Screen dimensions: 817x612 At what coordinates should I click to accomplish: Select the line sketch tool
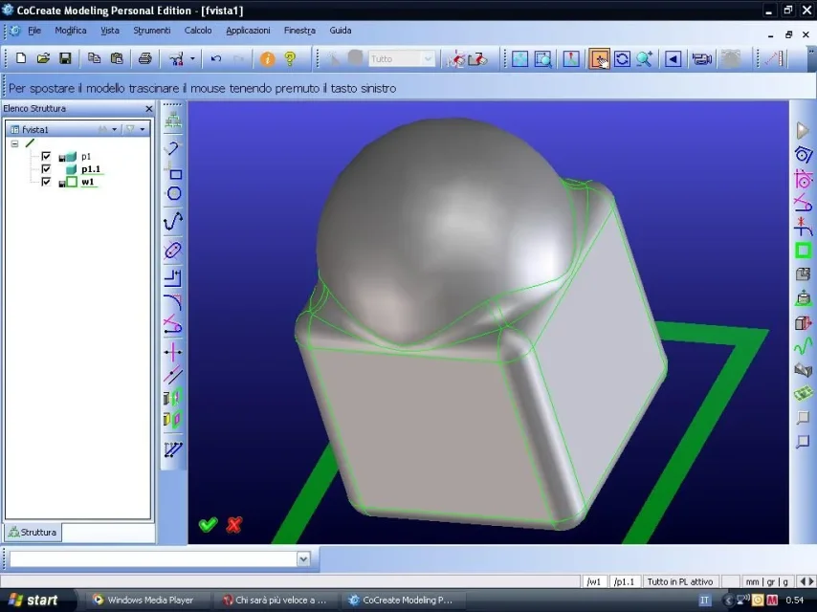click(x=173, y=148)
